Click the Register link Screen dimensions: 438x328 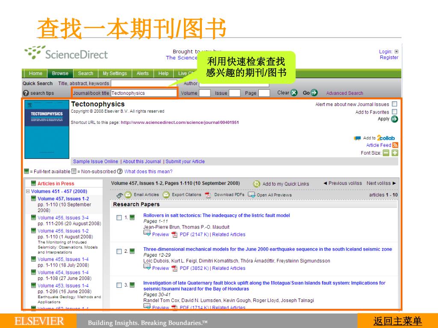click(x=389, y=58)
